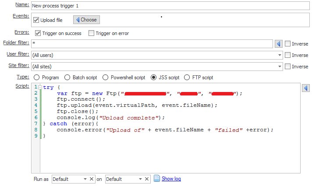The width and height of the screenshot is (312, 187).
Task: Switch type to Batch script
Action: (67, 78)
